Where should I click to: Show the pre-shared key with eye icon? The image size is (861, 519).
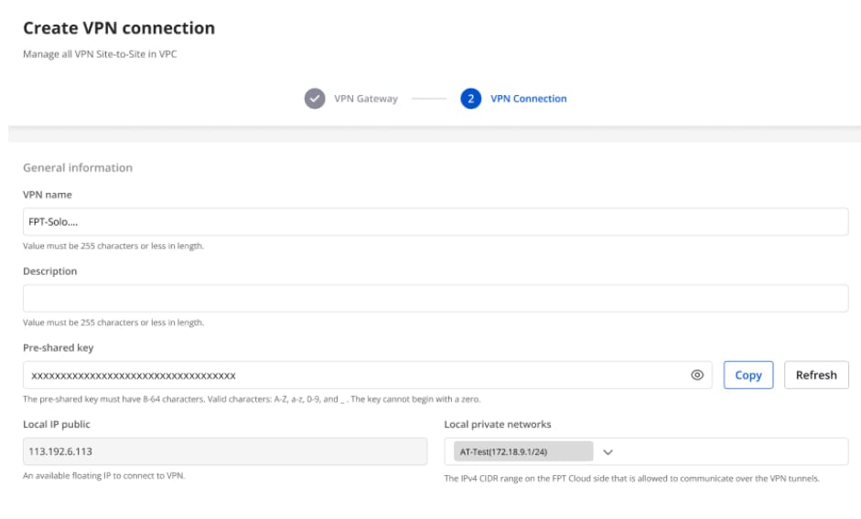click(697, 375)
